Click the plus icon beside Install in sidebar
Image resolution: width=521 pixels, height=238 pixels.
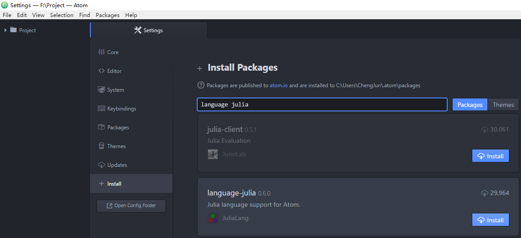coord(102,183)
